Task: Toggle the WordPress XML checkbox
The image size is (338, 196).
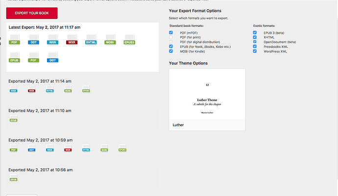Action: (x=255, y=51)
